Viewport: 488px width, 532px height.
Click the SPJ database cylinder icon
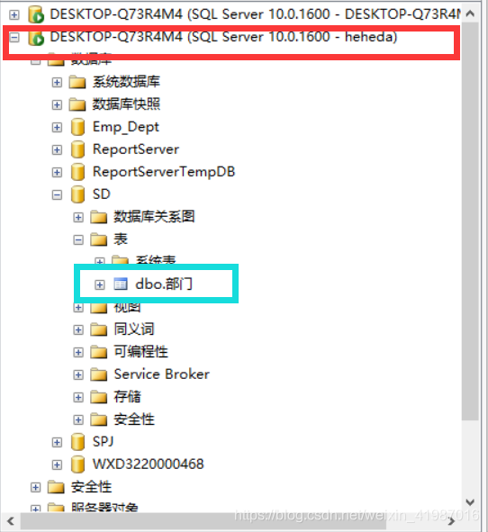[x=77, y=442]
